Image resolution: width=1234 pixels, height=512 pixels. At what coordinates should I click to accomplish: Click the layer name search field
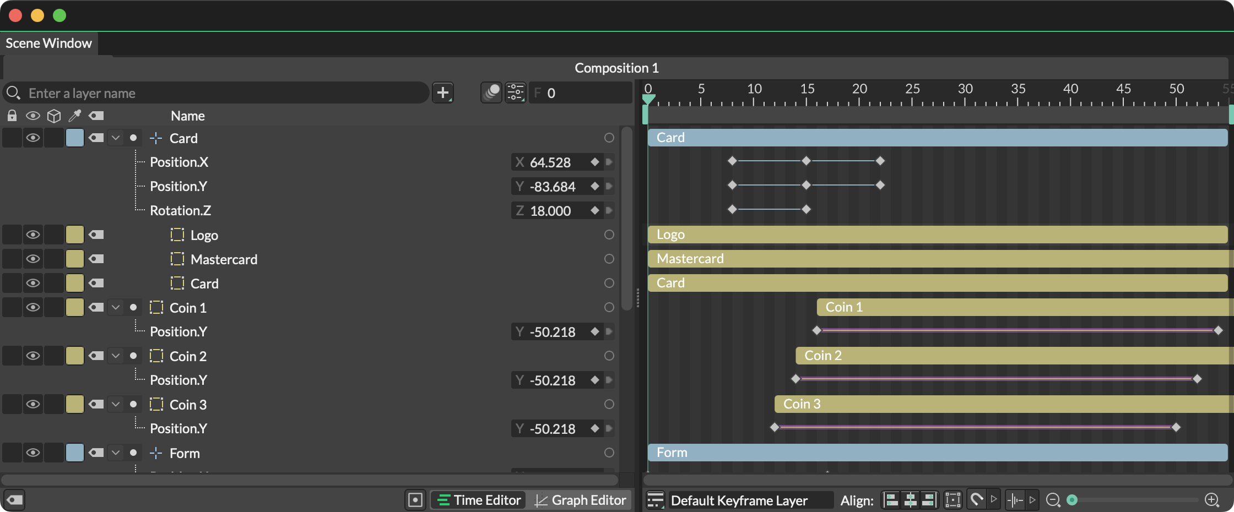click(x=220, y=93)
